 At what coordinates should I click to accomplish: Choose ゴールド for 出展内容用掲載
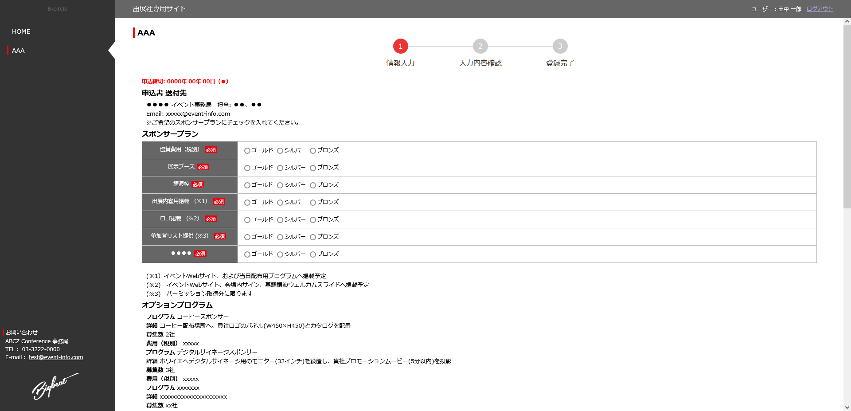tap(247, 203)
